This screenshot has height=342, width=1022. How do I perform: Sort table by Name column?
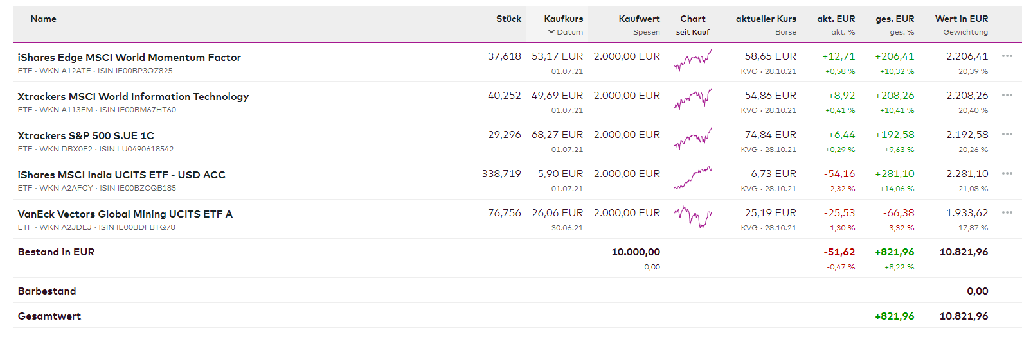44,19
